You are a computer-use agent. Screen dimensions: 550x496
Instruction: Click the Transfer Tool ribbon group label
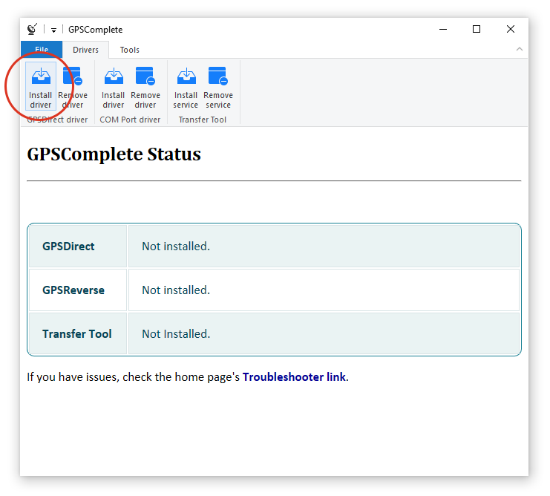tap(203, 120)
